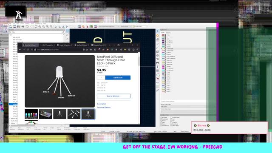Open the File menu in KiCad
Image resolution: width=272 pixels, height=153 pixels.
pyautogui.click(x=10, y=24)
